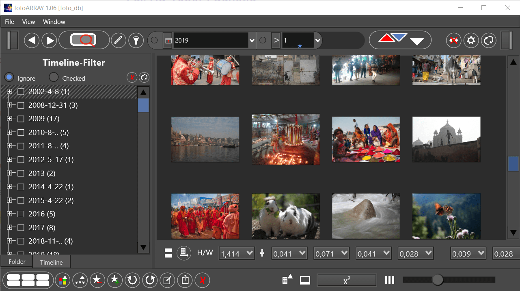Select the Ignore radio button
The width and height of the screenshot is (520, 291).
click(x=9, y=77)
